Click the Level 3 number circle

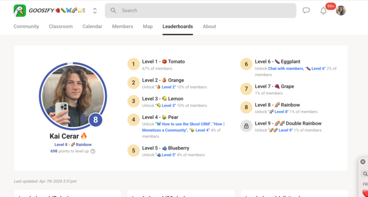click(x=133, y=101)
